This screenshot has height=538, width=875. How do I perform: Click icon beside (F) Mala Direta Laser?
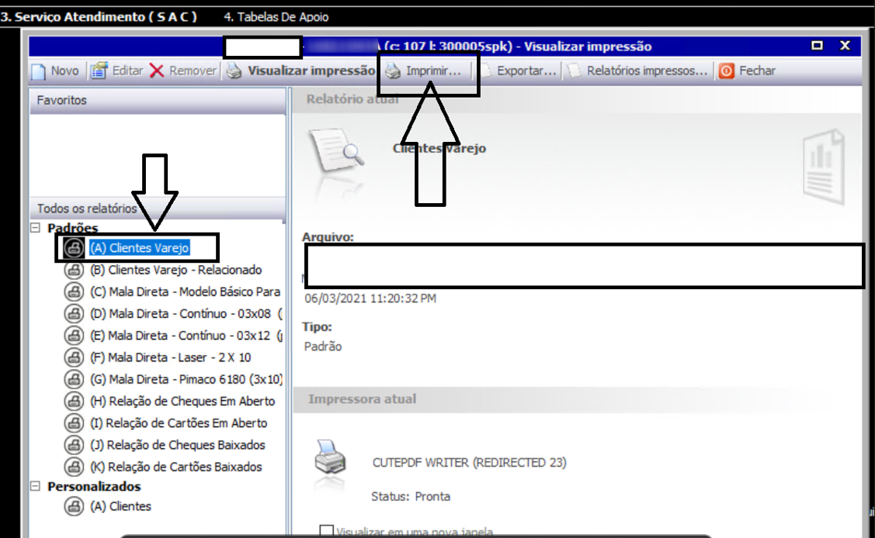pyautogui.click(x=74, y=357)
